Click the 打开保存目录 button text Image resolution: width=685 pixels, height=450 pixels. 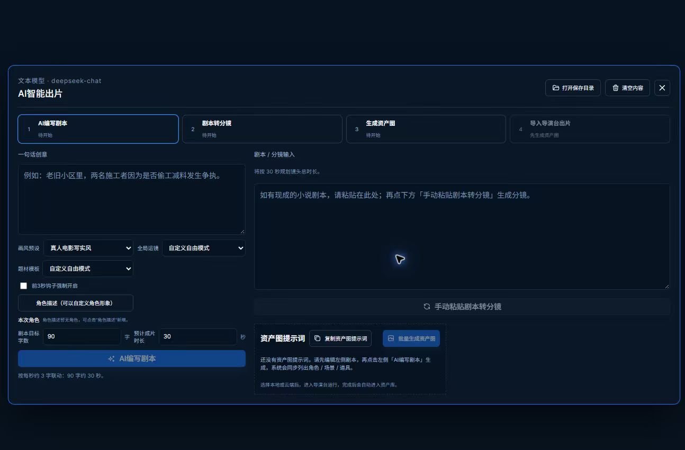pyautogui.click(x=578, y=88)
